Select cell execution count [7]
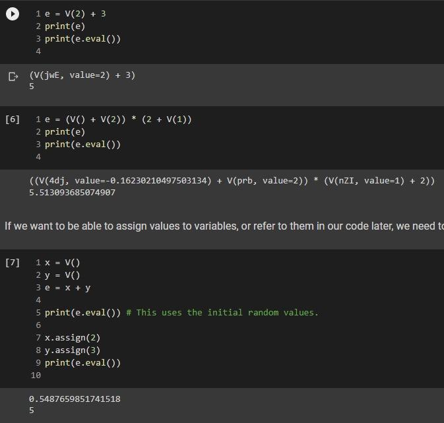 pyautogui.click(x=13, y=263)
